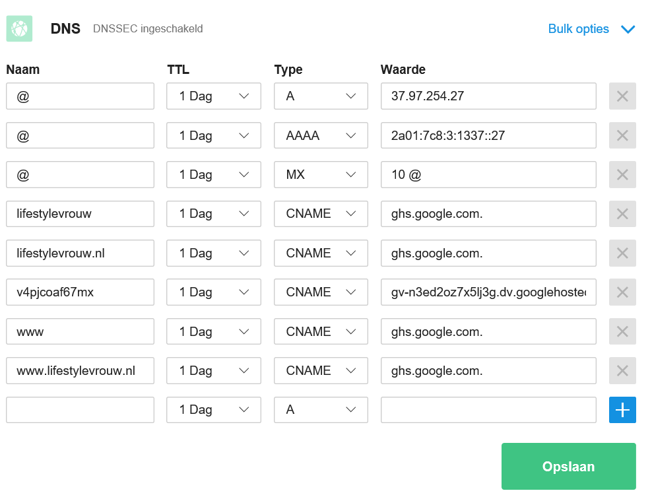652x499 pixels.
Task: Click the Type column header
Action: pyautogui.click(x=288, y=70)
